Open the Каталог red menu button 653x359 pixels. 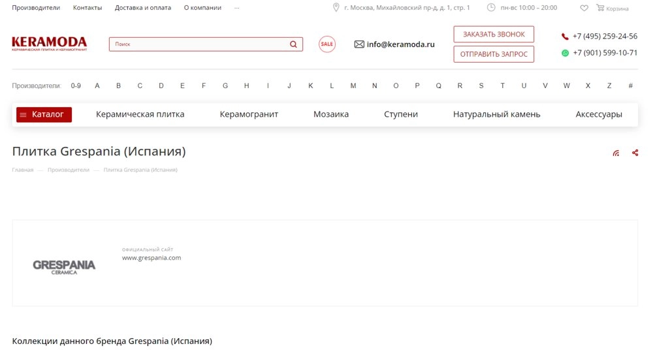(x=44, y=114)
